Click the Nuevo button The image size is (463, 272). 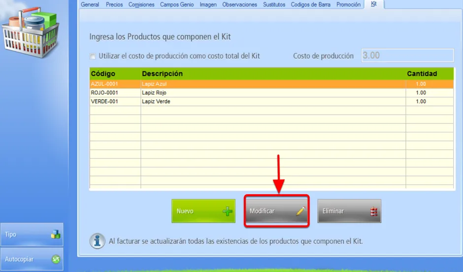[x=203, y=211]
